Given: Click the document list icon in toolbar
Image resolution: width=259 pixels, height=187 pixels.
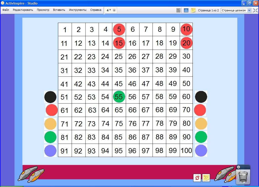Looking at the screenshot, I should tap(179, 10).
